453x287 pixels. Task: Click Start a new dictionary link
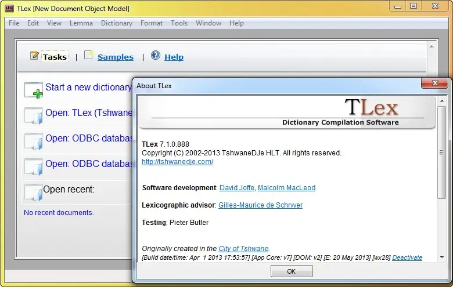(x=88, y=87)
